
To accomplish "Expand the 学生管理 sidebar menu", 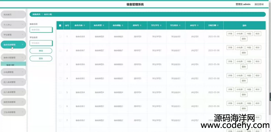I will coord(13,35).
